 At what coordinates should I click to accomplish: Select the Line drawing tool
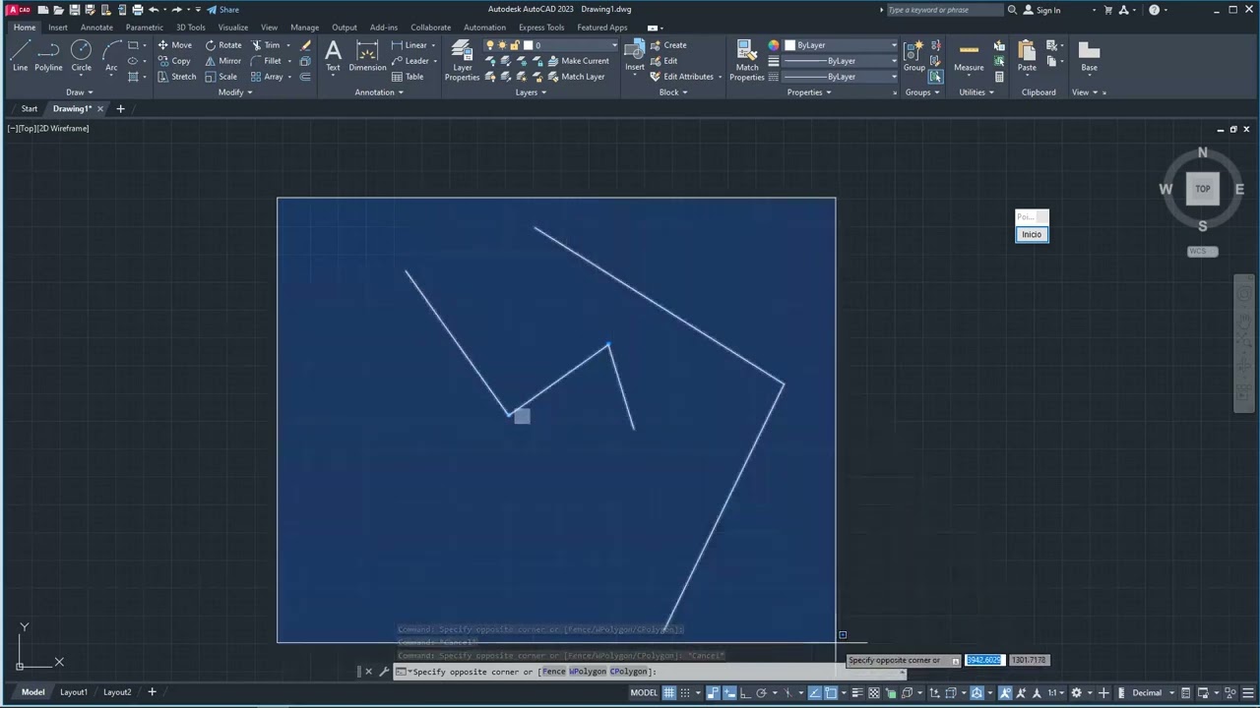coord(20,56)
